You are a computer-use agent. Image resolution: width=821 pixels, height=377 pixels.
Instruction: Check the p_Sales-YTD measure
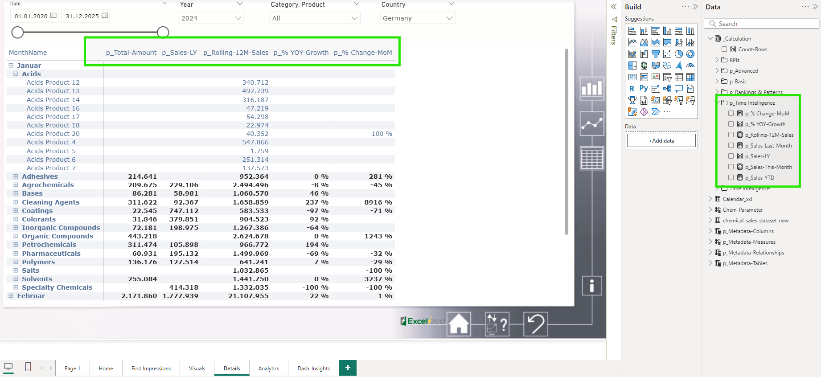pyautogui.click(x=731, y=177)
